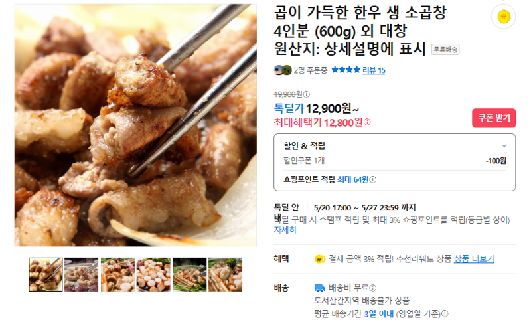Click the yellow W point icon near 혜택
Viewport: 531px width, 334px height.
point(320,259)
